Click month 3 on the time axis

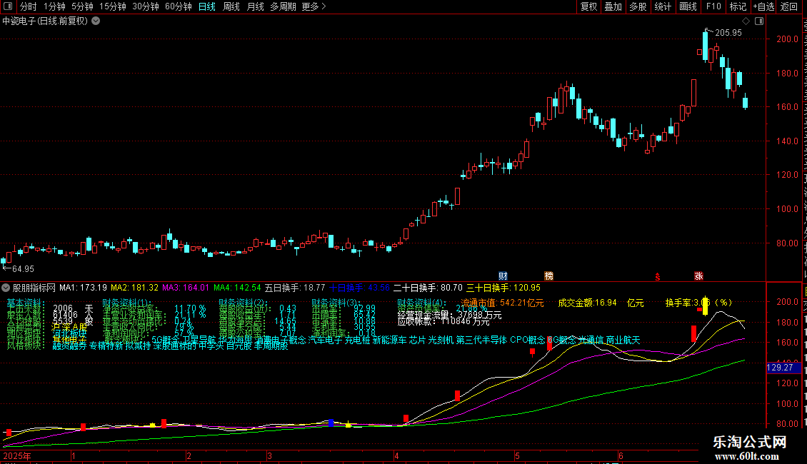tap(269, 456)
